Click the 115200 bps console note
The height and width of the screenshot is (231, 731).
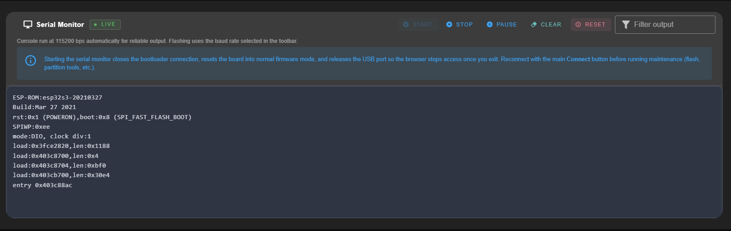[157, 41]
